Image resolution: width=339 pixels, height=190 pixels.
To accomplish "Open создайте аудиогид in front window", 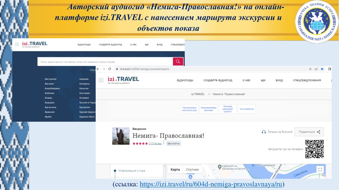I will pos(218,80).
